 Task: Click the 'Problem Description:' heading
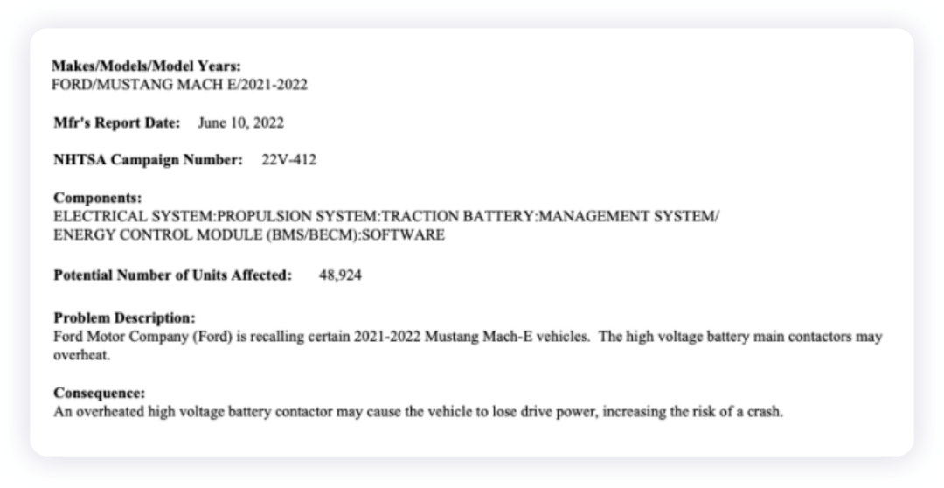click(x=125, y=318)
